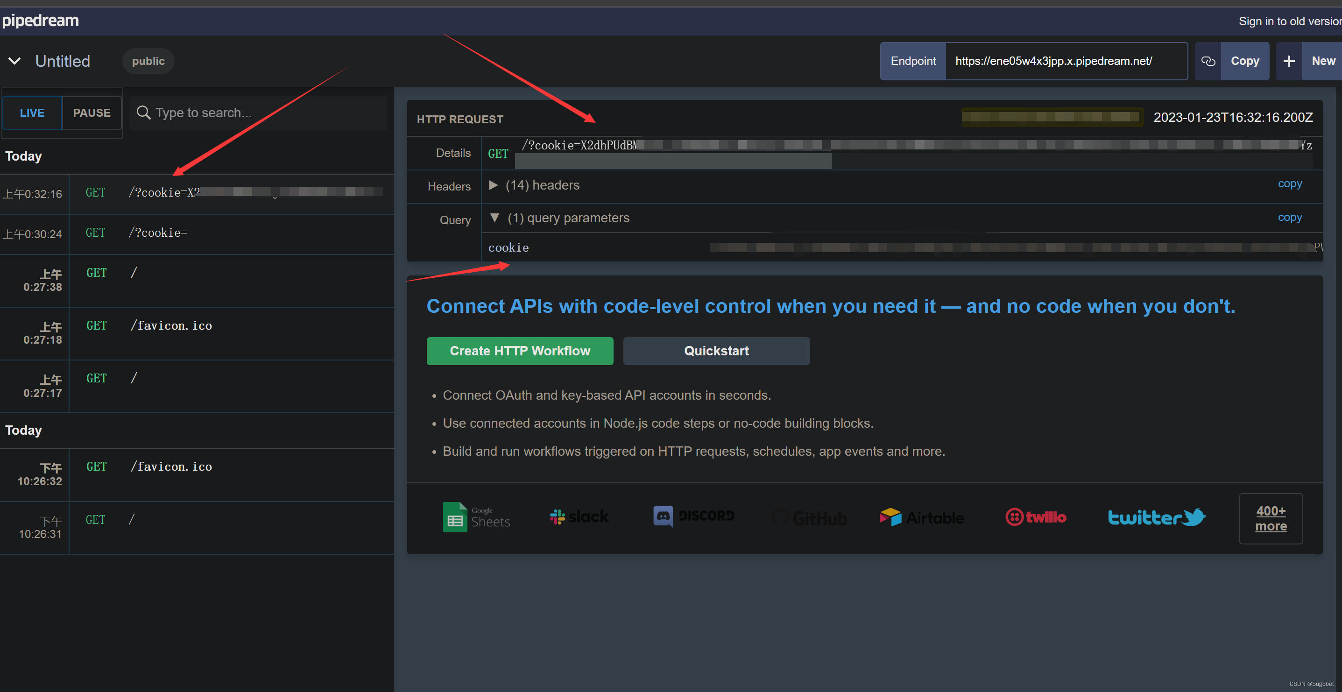Screen dimensions: 1342x692
Task: Click the Slack logo
Action: pos(579,516)
